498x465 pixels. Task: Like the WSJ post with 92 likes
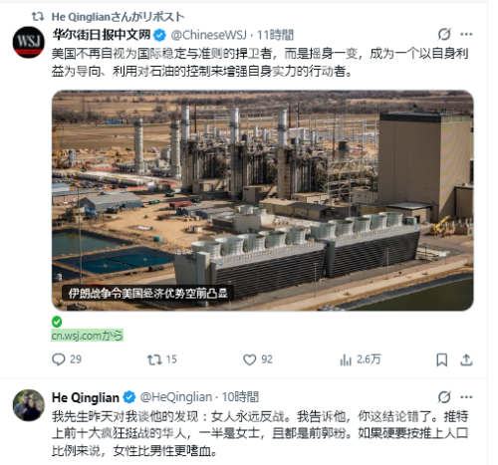(x=258, y=359)
